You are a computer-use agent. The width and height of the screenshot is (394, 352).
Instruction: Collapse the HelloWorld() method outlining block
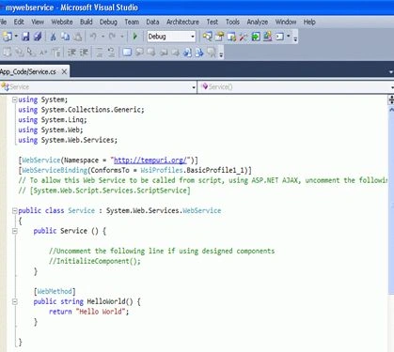pos(14,302)
